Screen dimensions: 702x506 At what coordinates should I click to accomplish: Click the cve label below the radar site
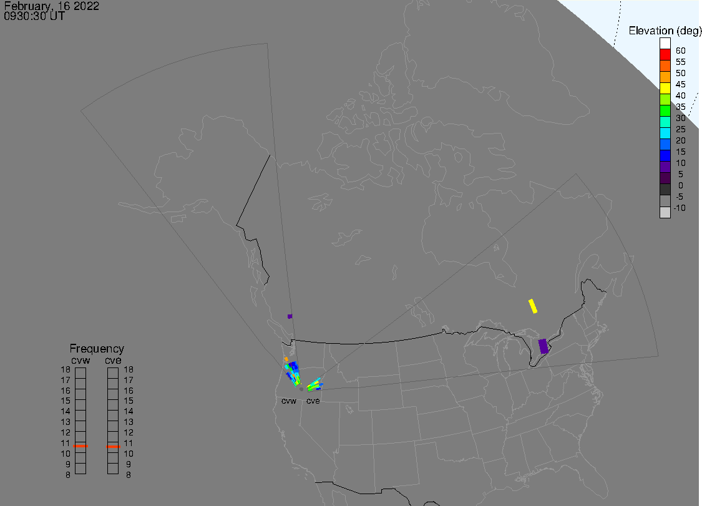[313, 401]
